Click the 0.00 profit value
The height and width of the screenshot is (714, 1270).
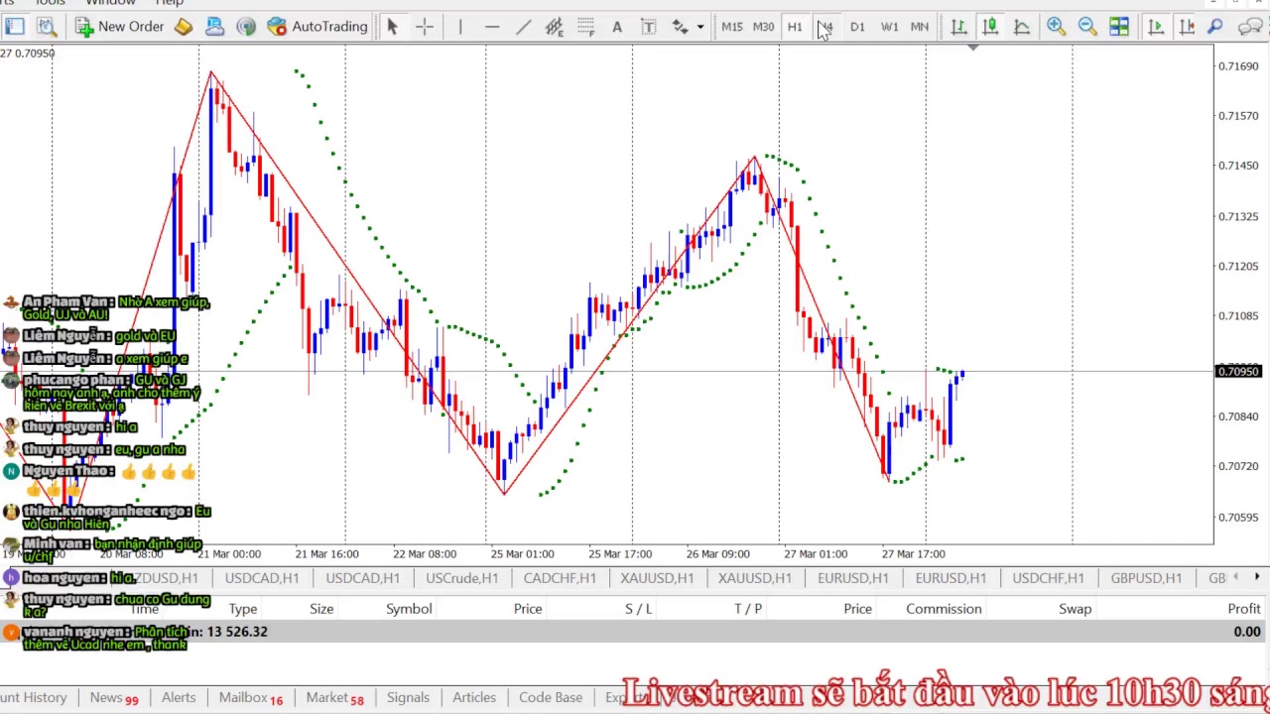coord(1247,632)
